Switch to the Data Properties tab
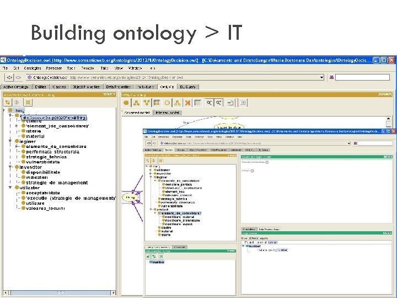The image size is (397, 298). coord(118,87)
